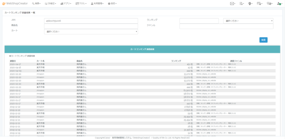Click the ランキング column header
Image resolution: width=285 pixels, height=139 pixels.
click(x=176, y=61)
